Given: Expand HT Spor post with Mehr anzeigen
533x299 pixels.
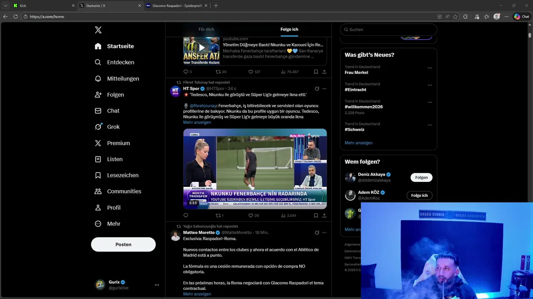Looking at the screenshot, I should (x=197, y=123).
